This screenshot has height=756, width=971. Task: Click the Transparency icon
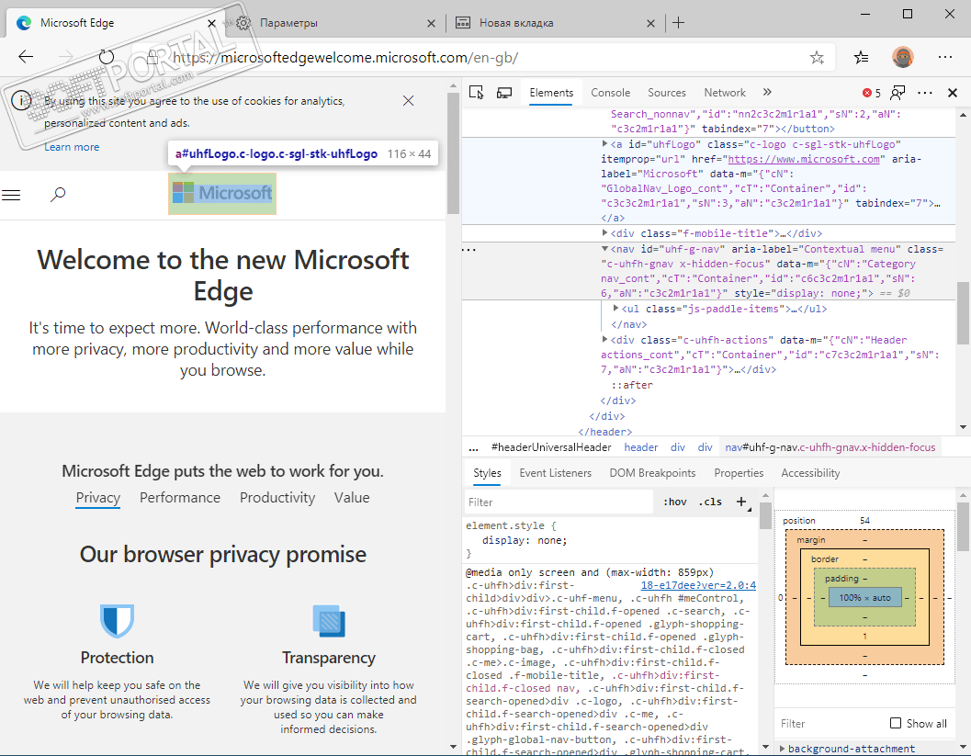(x=329, y=621)
